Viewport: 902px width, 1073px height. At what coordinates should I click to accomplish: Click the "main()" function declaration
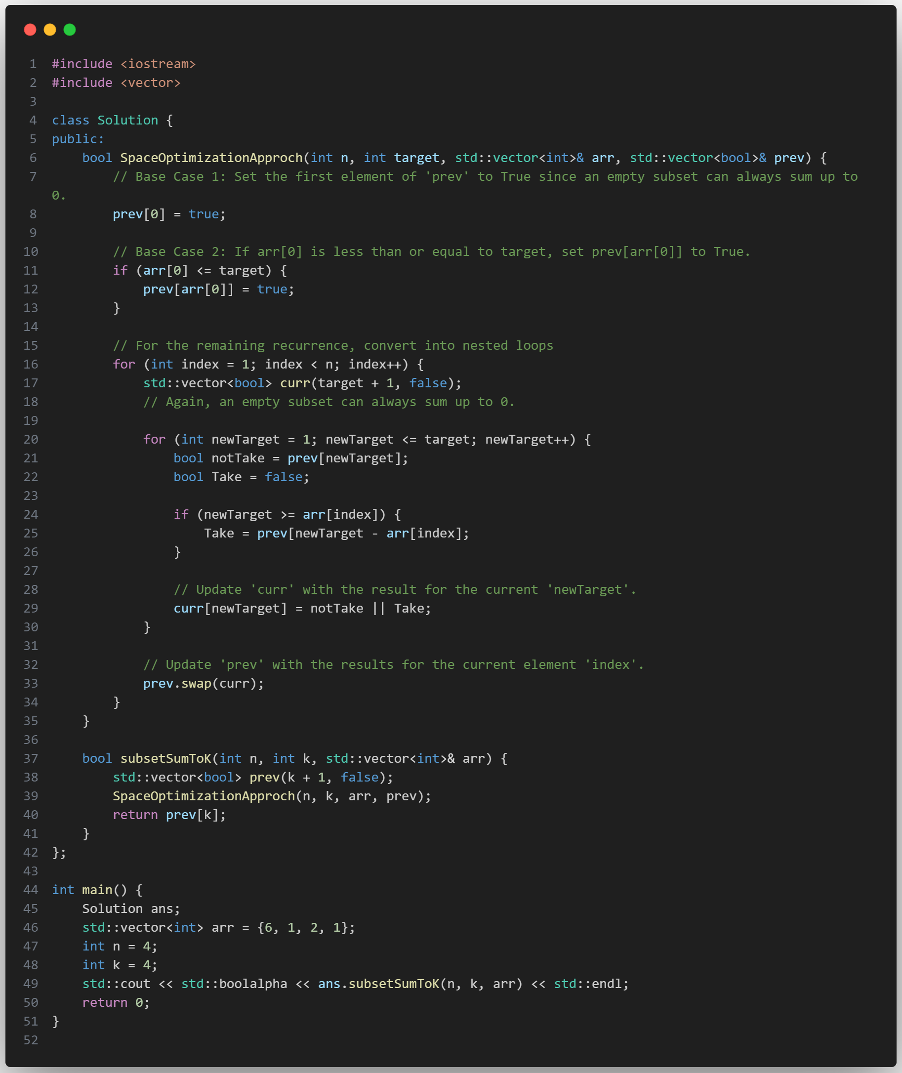point(104,890)
